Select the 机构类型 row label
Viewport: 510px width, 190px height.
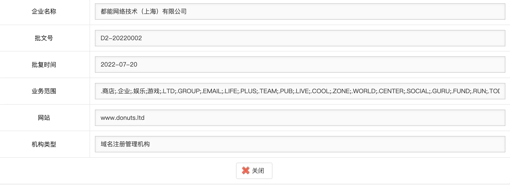click(44, 144)
